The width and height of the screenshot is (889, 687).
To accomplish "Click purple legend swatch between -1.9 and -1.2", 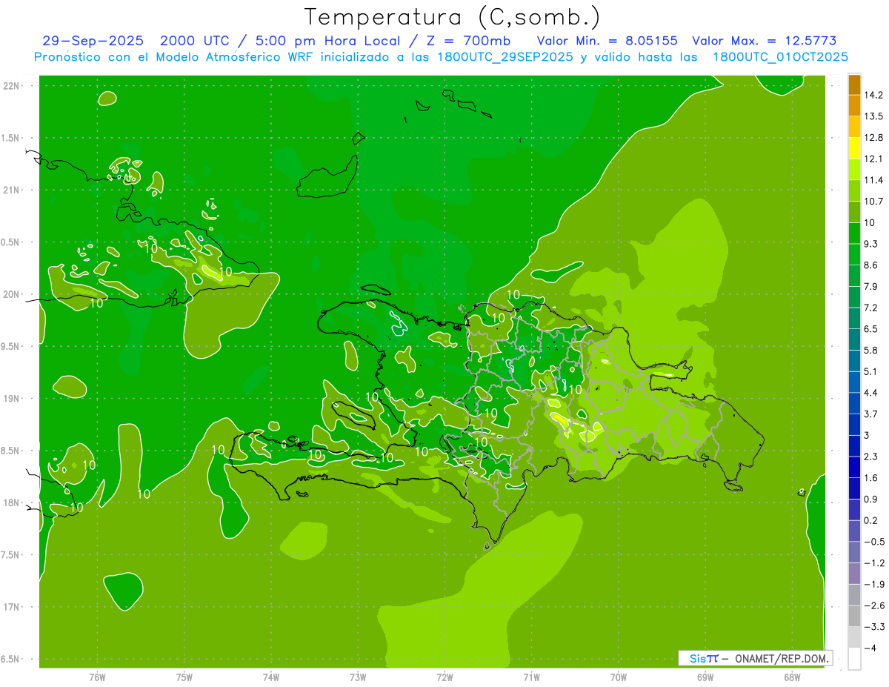I will point(854,574).
